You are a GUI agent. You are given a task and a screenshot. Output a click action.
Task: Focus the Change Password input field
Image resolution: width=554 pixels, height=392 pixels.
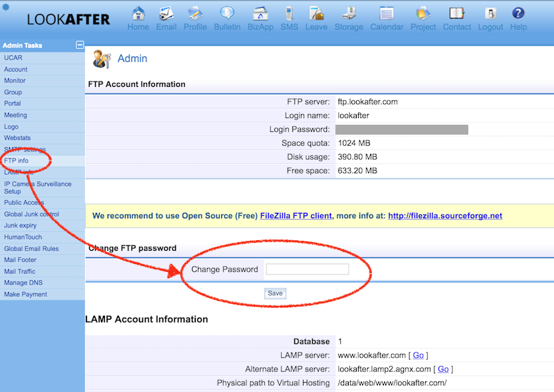pos(307,269)
